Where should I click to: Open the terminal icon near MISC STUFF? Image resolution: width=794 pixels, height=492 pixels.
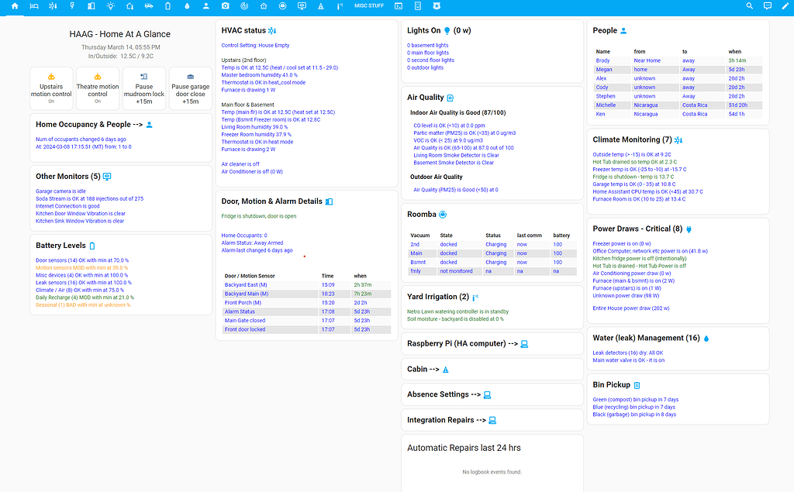[398, 6]
